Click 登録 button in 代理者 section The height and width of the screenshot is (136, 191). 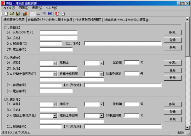173,70
